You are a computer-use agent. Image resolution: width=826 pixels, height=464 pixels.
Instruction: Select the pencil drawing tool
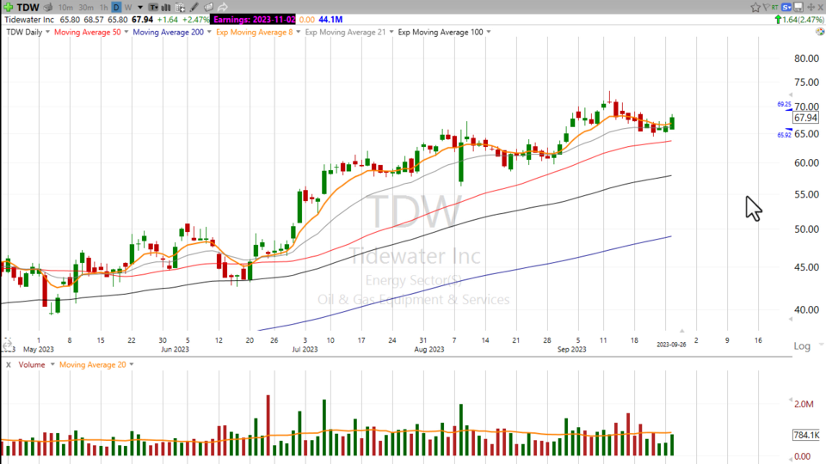coord(194,8)
